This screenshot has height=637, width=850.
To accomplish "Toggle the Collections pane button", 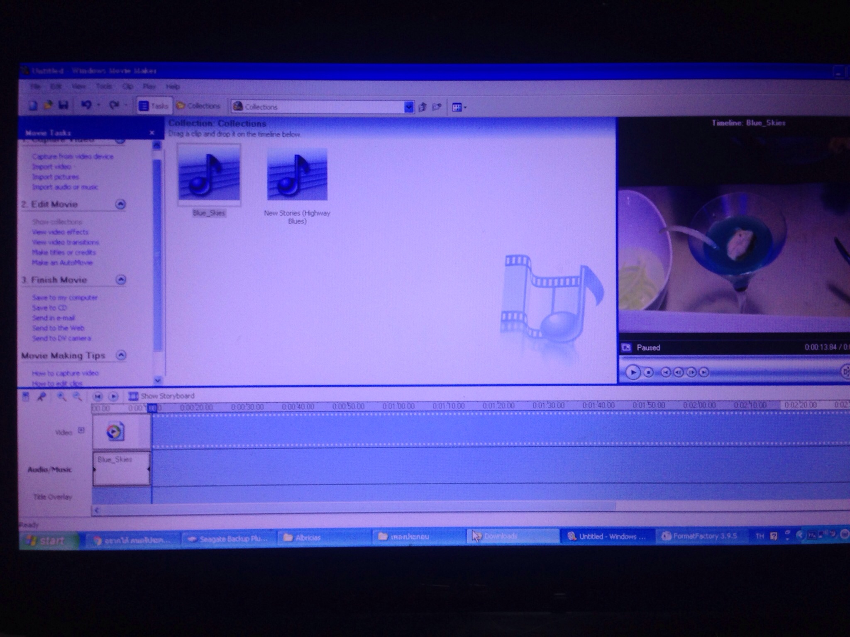I will coord(198,106).
